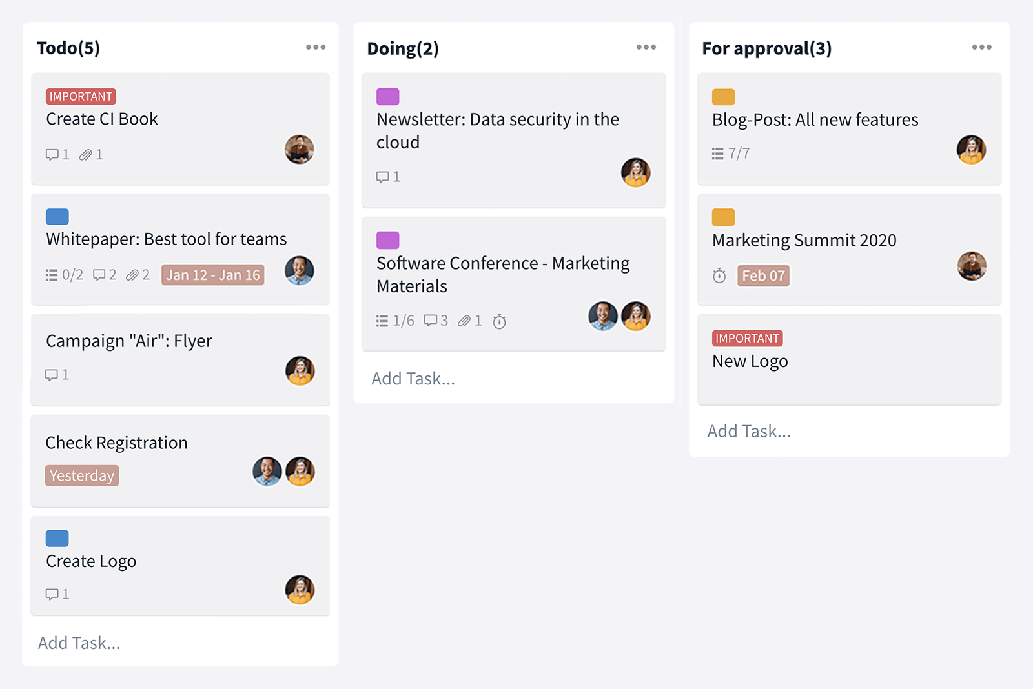Image resolution: width=1033 pixels, height=689 pixels.
Task: Open the Doing column three-dot menu
Action: click(x=646, y=47)
